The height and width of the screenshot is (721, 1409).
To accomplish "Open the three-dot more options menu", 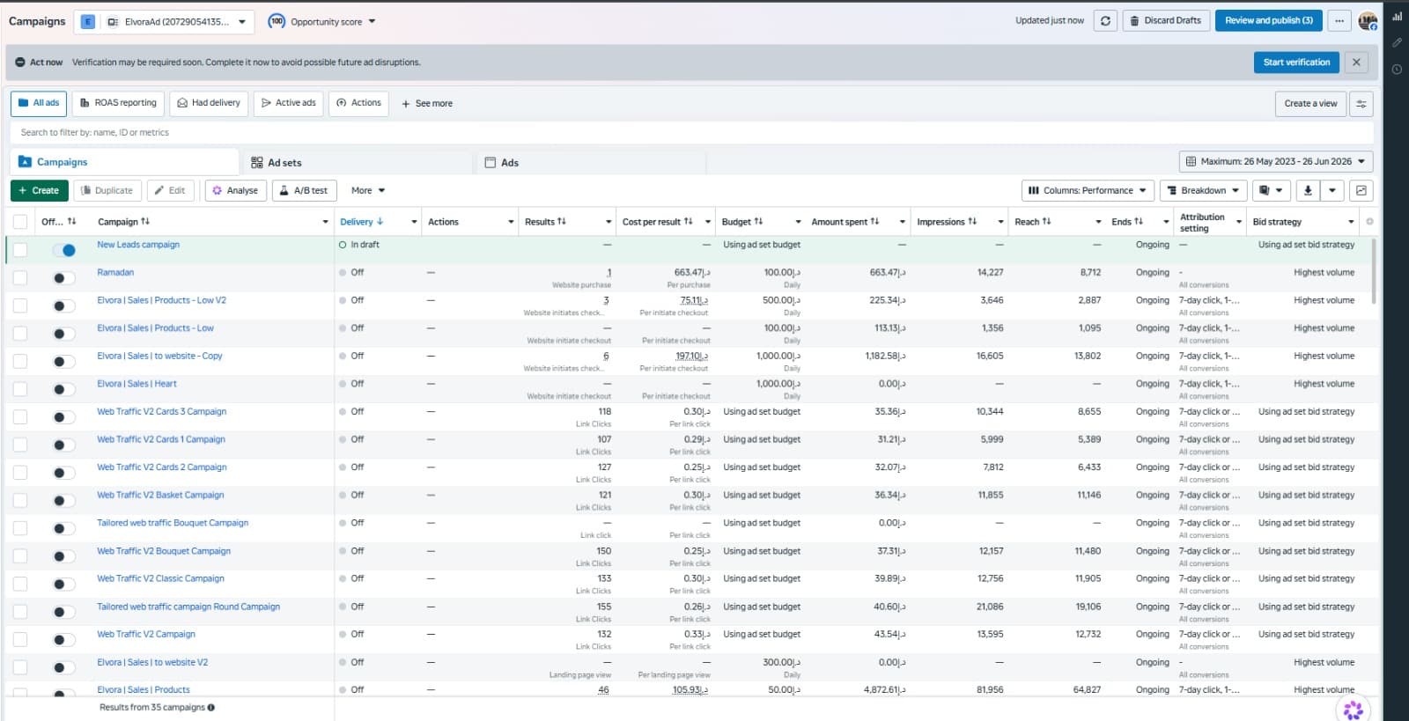I will pos(1339,20).
